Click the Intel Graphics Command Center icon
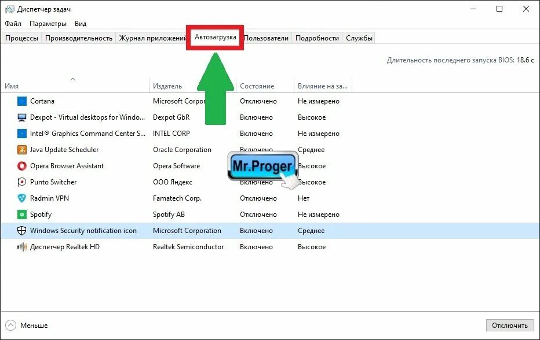Screen dimensions: 540x340 21,134
